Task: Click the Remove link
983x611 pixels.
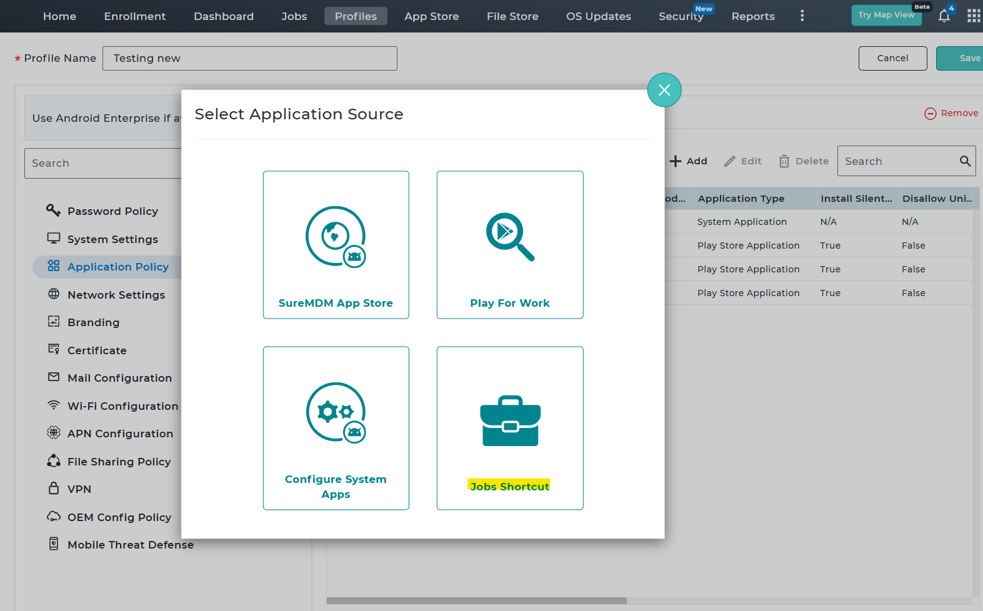Action: pyautogui.click(x=951, y=113)
